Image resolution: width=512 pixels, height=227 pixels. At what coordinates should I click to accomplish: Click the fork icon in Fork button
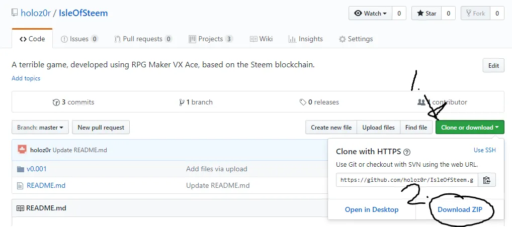[469, 14]
